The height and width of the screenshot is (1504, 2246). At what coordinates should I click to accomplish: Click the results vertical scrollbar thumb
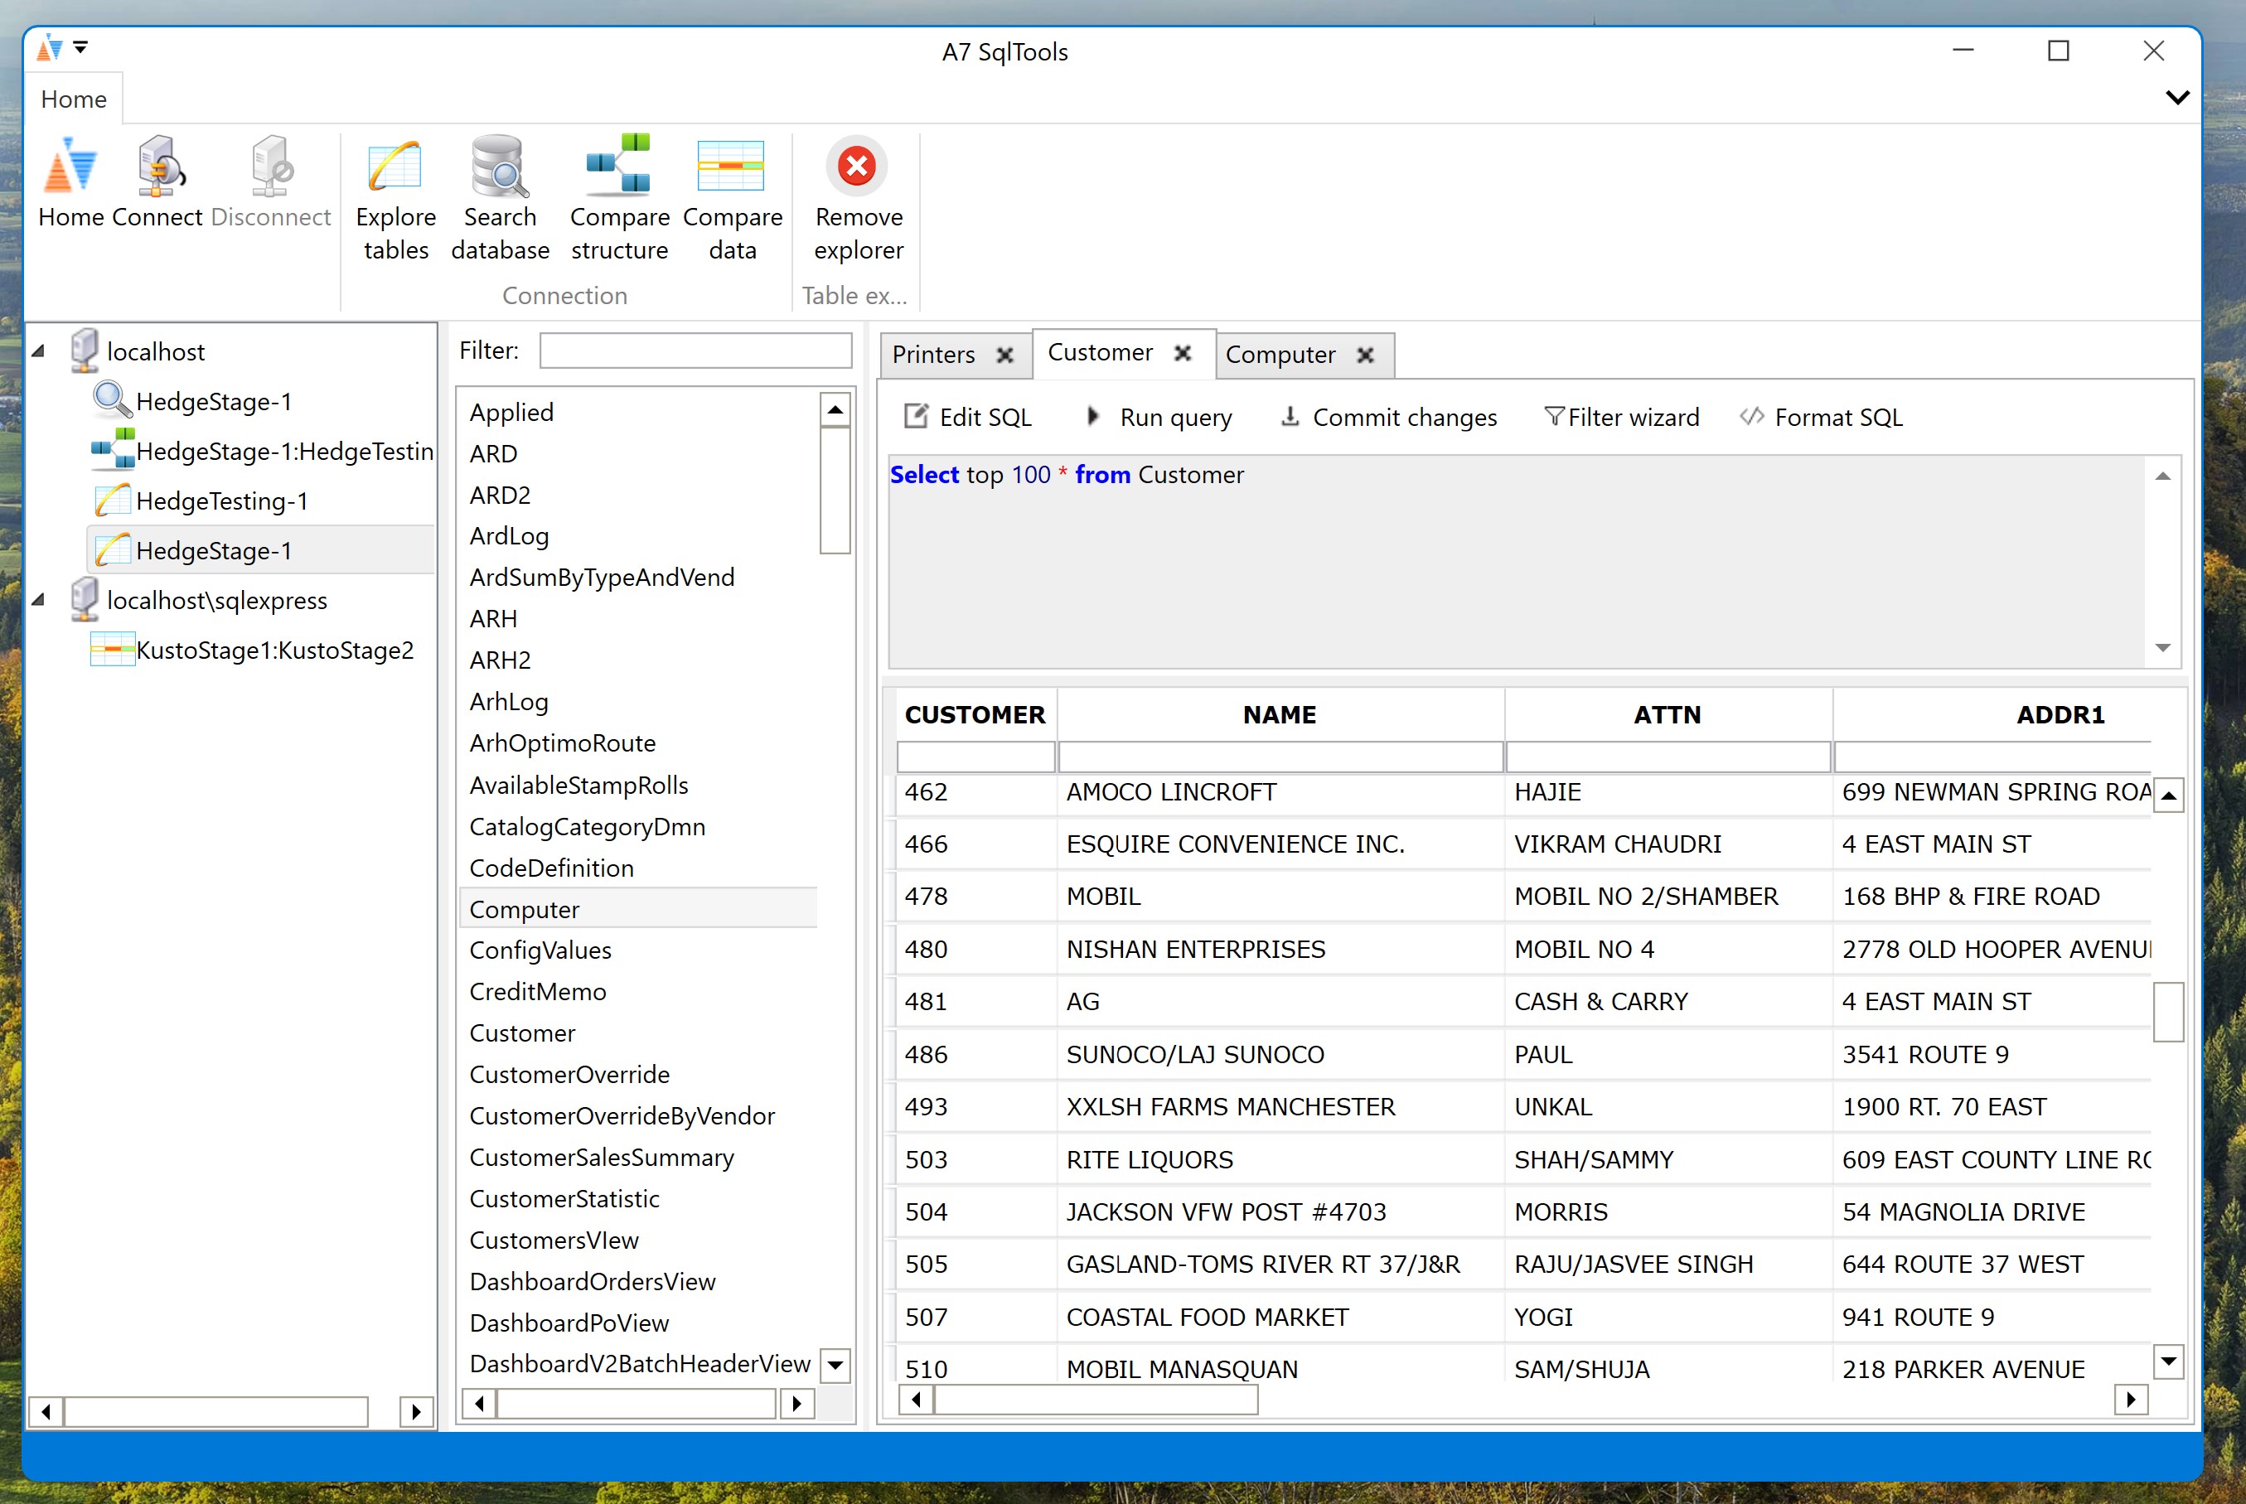2167,1011
